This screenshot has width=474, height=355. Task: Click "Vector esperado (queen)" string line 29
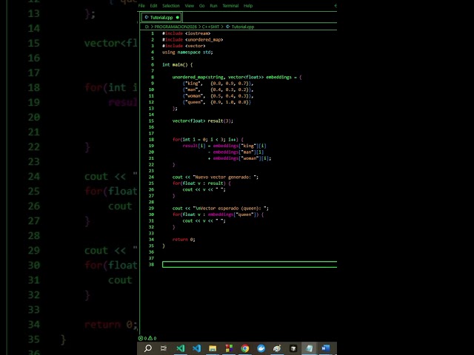tap(230, 209)
